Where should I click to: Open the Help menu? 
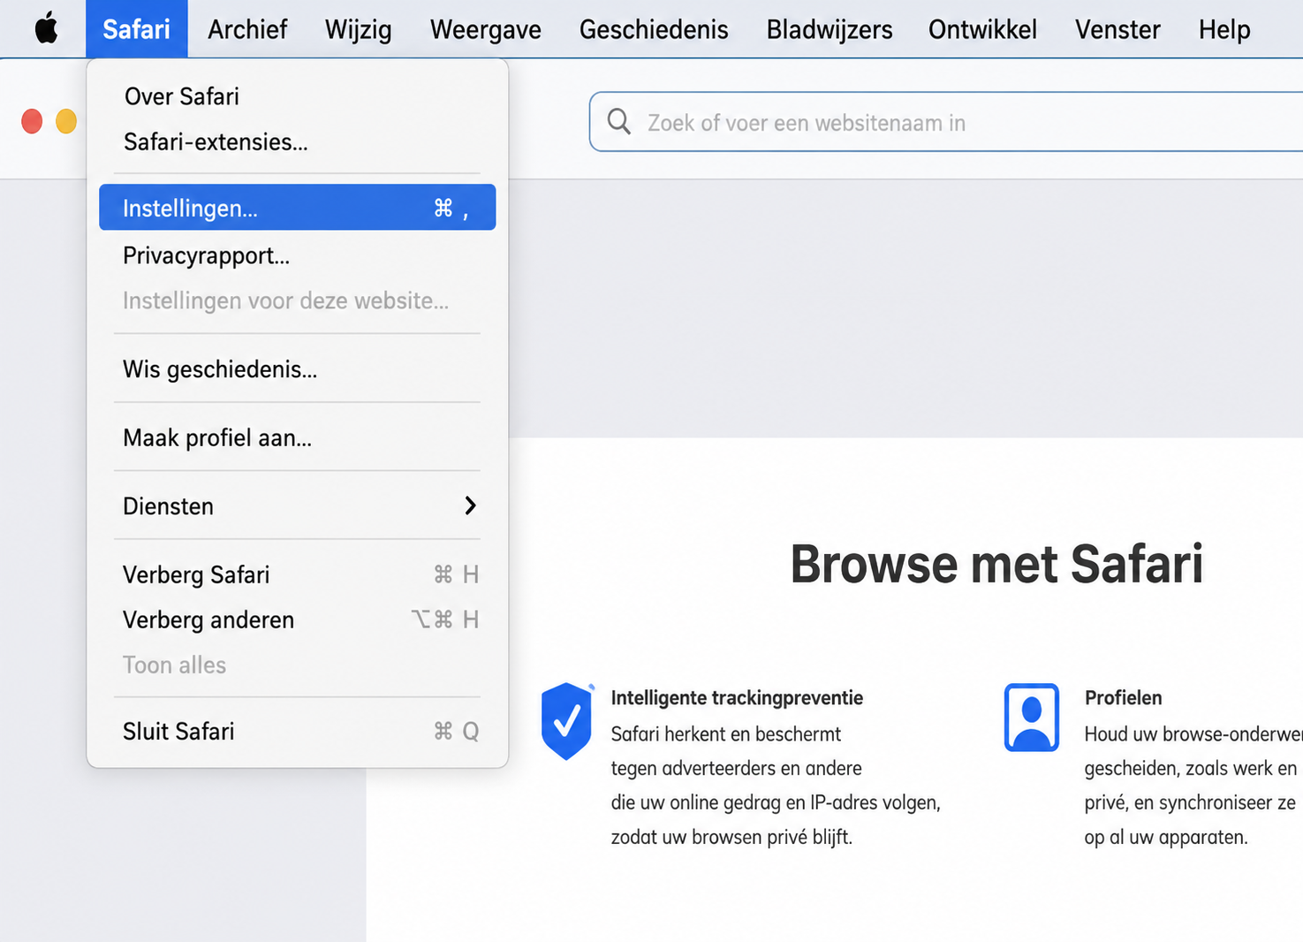click(x=1224, y=29)
